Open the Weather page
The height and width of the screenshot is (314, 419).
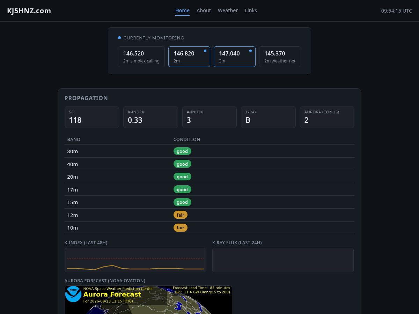[228, 10]
